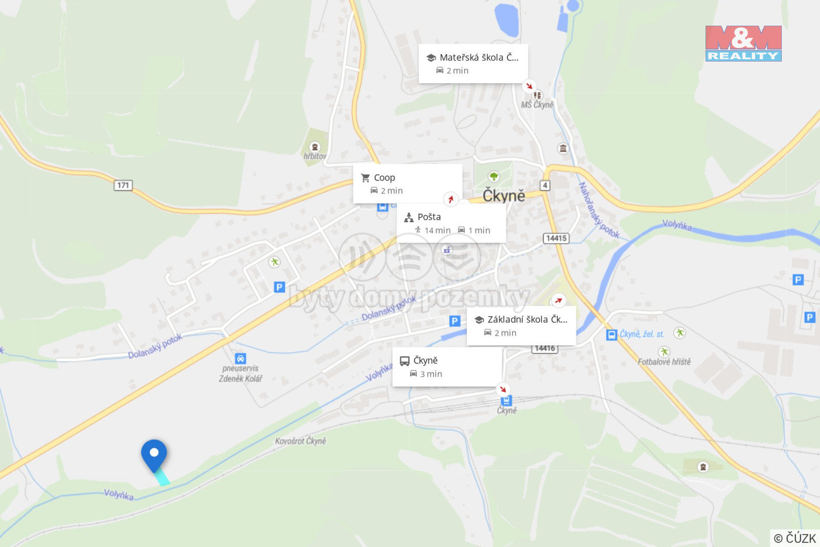Select the Coop shop info card
The height and width of the screenshot is (547, 820).
407,183
